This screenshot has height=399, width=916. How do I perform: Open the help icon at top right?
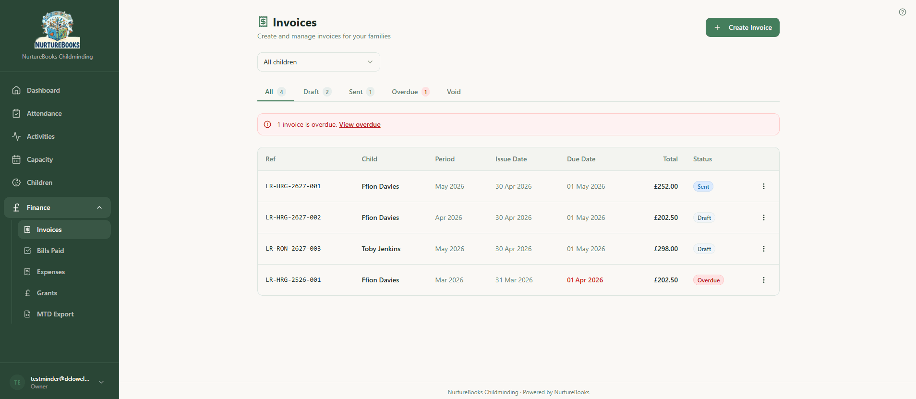(902, 12)
